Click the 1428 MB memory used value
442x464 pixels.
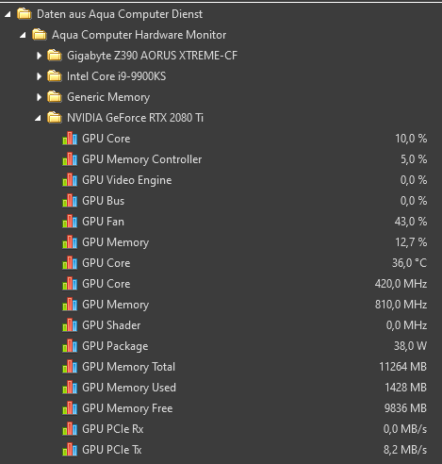[x=406, y=388]
